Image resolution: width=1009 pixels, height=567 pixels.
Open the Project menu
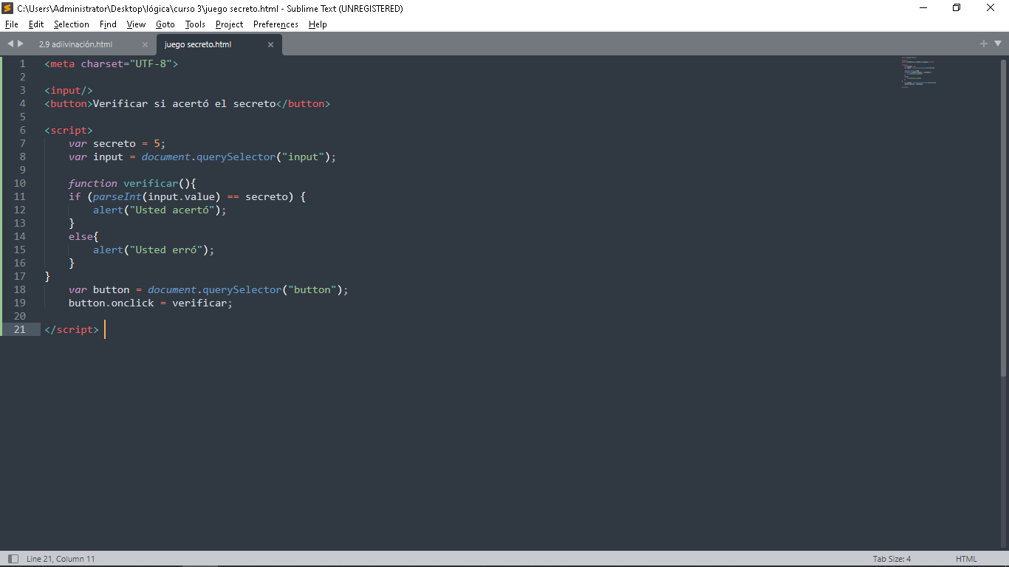[x=229, y=24]
